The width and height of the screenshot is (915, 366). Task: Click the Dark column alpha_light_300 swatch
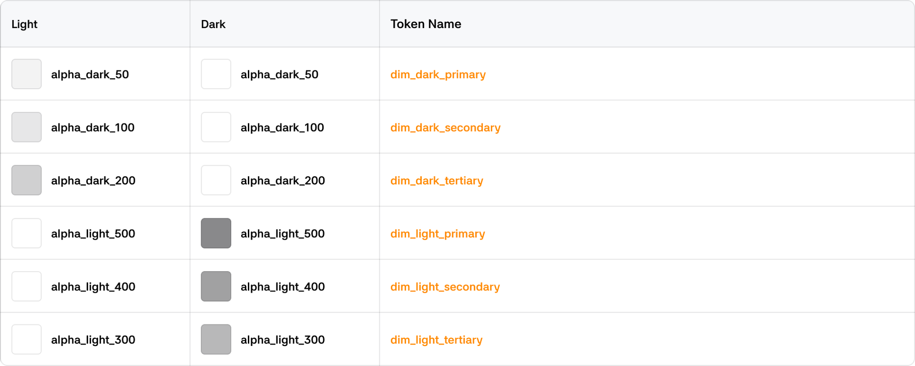pos(216,340)
